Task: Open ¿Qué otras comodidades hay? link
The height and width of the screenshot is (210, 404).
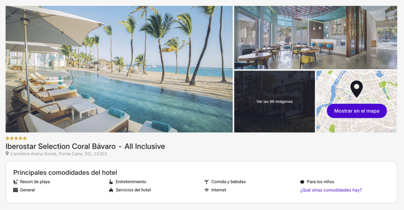Action: (331, 190)
